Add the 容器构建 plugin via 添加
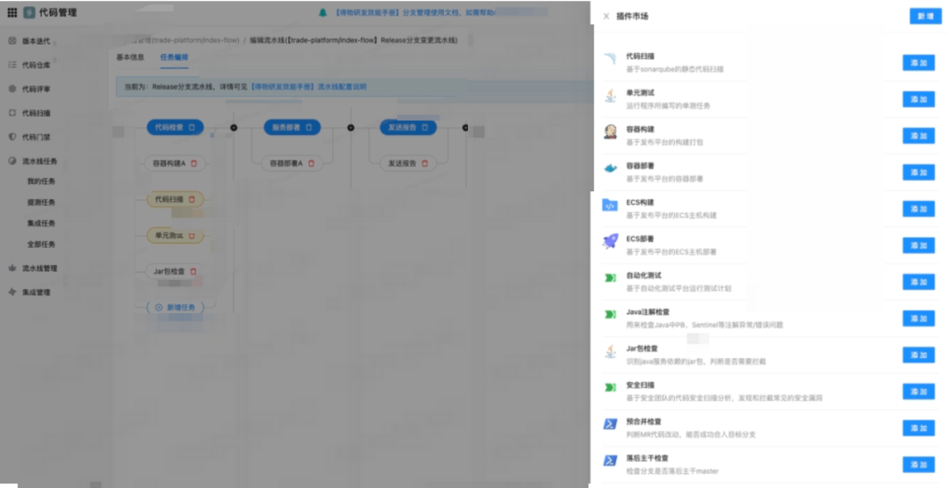Viewport: 948px width, 488px height. (918, 136)
